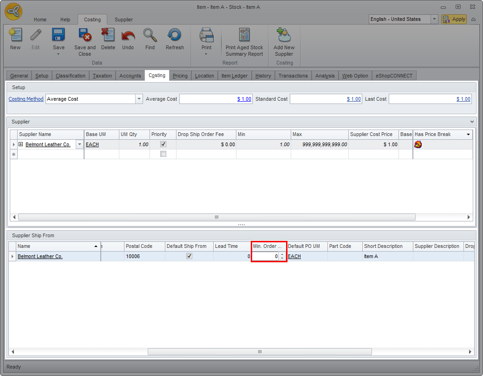This screenshot has width=483, height=376.
Task: Click the Delete icon in ribbon
Action: (108, 36)
